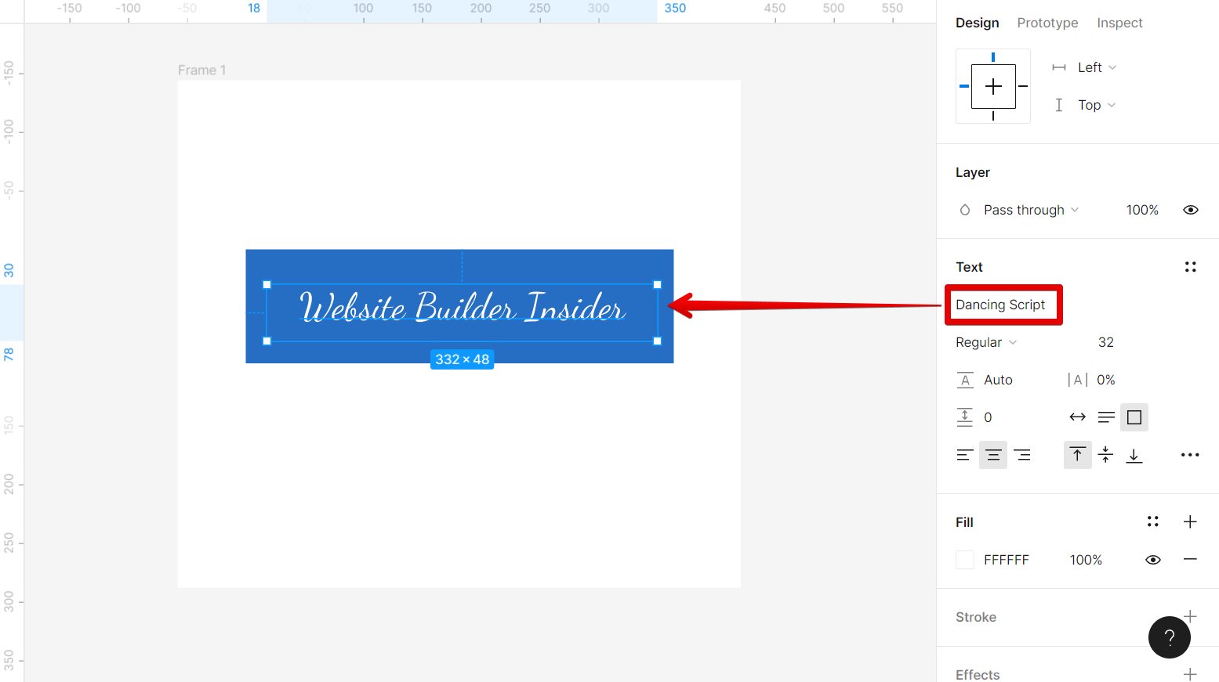Click the white FFFFFF color swatch

click(x=964, y=559)
